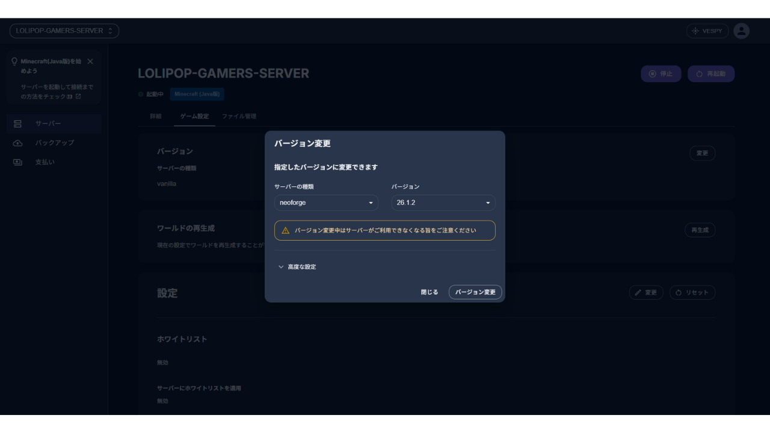Click the 閉じる button in the dialog
This screenshot has width=770, height=433.
click(430, 292)
